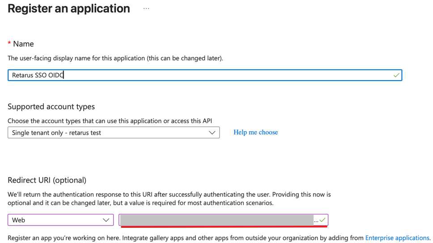The image size is (433, 243).
Task: Open the 'Help me choose' link
Action: [x=255, y=132]
